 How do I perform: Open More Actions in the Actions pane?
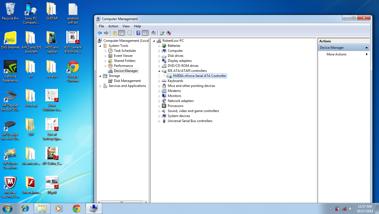(344, 54)
